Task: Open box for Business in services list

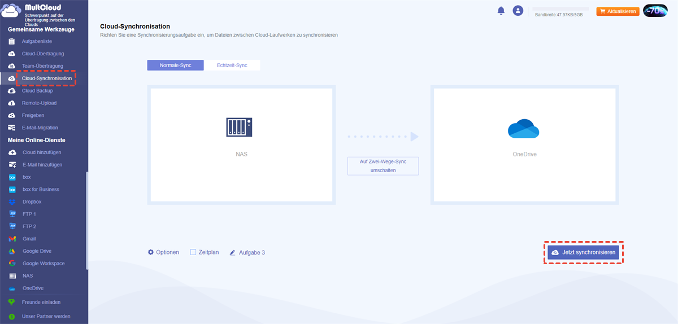Action: pyautogui.click(x=41, y=190)
